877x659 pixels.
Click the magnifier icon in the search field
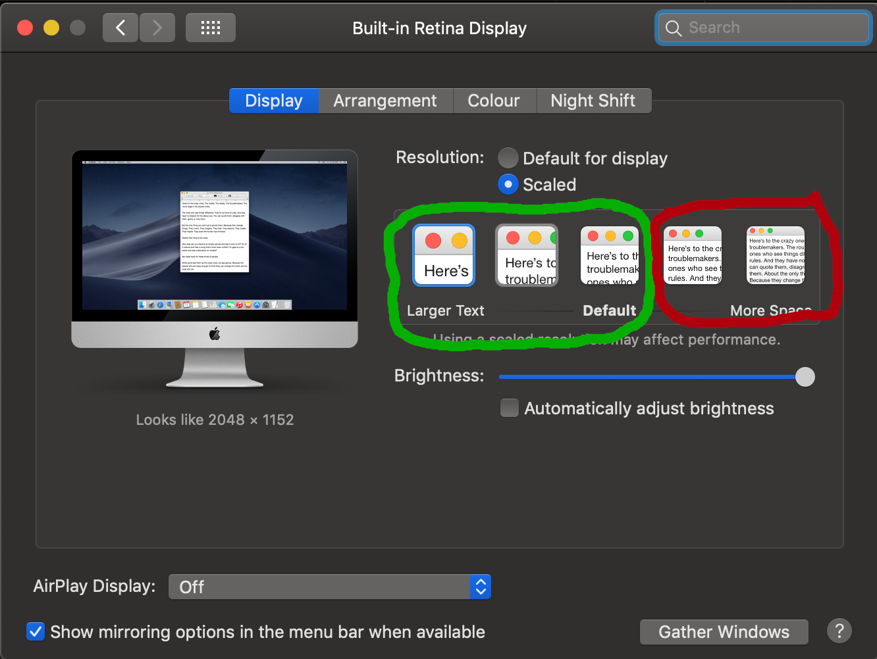(x=673, y=28)
